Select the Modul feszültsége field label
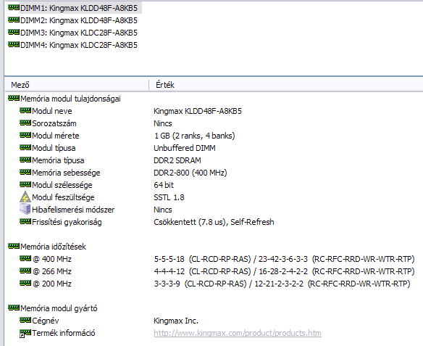423x346 pixels. point(63,197)
